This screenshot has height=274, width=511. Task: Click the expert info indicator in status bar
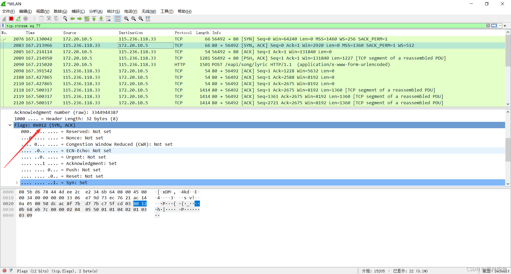pyautogui.click(x=5, y=271)
